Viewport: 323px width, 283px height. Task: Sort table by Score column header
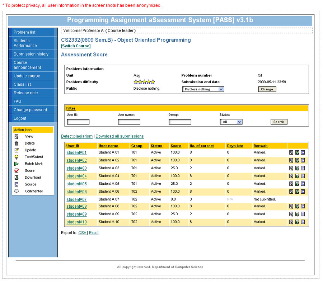point(176,146)
